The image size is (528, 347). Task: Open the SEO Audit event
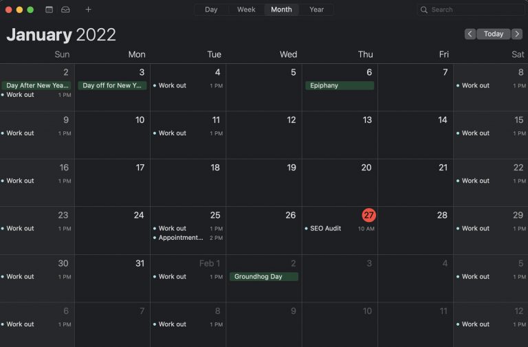click(326, 228)
